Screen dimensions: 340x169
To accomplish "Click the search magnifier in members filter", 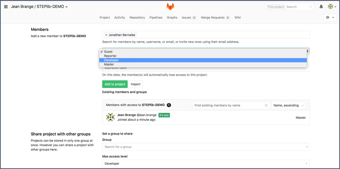I will 266,106.
